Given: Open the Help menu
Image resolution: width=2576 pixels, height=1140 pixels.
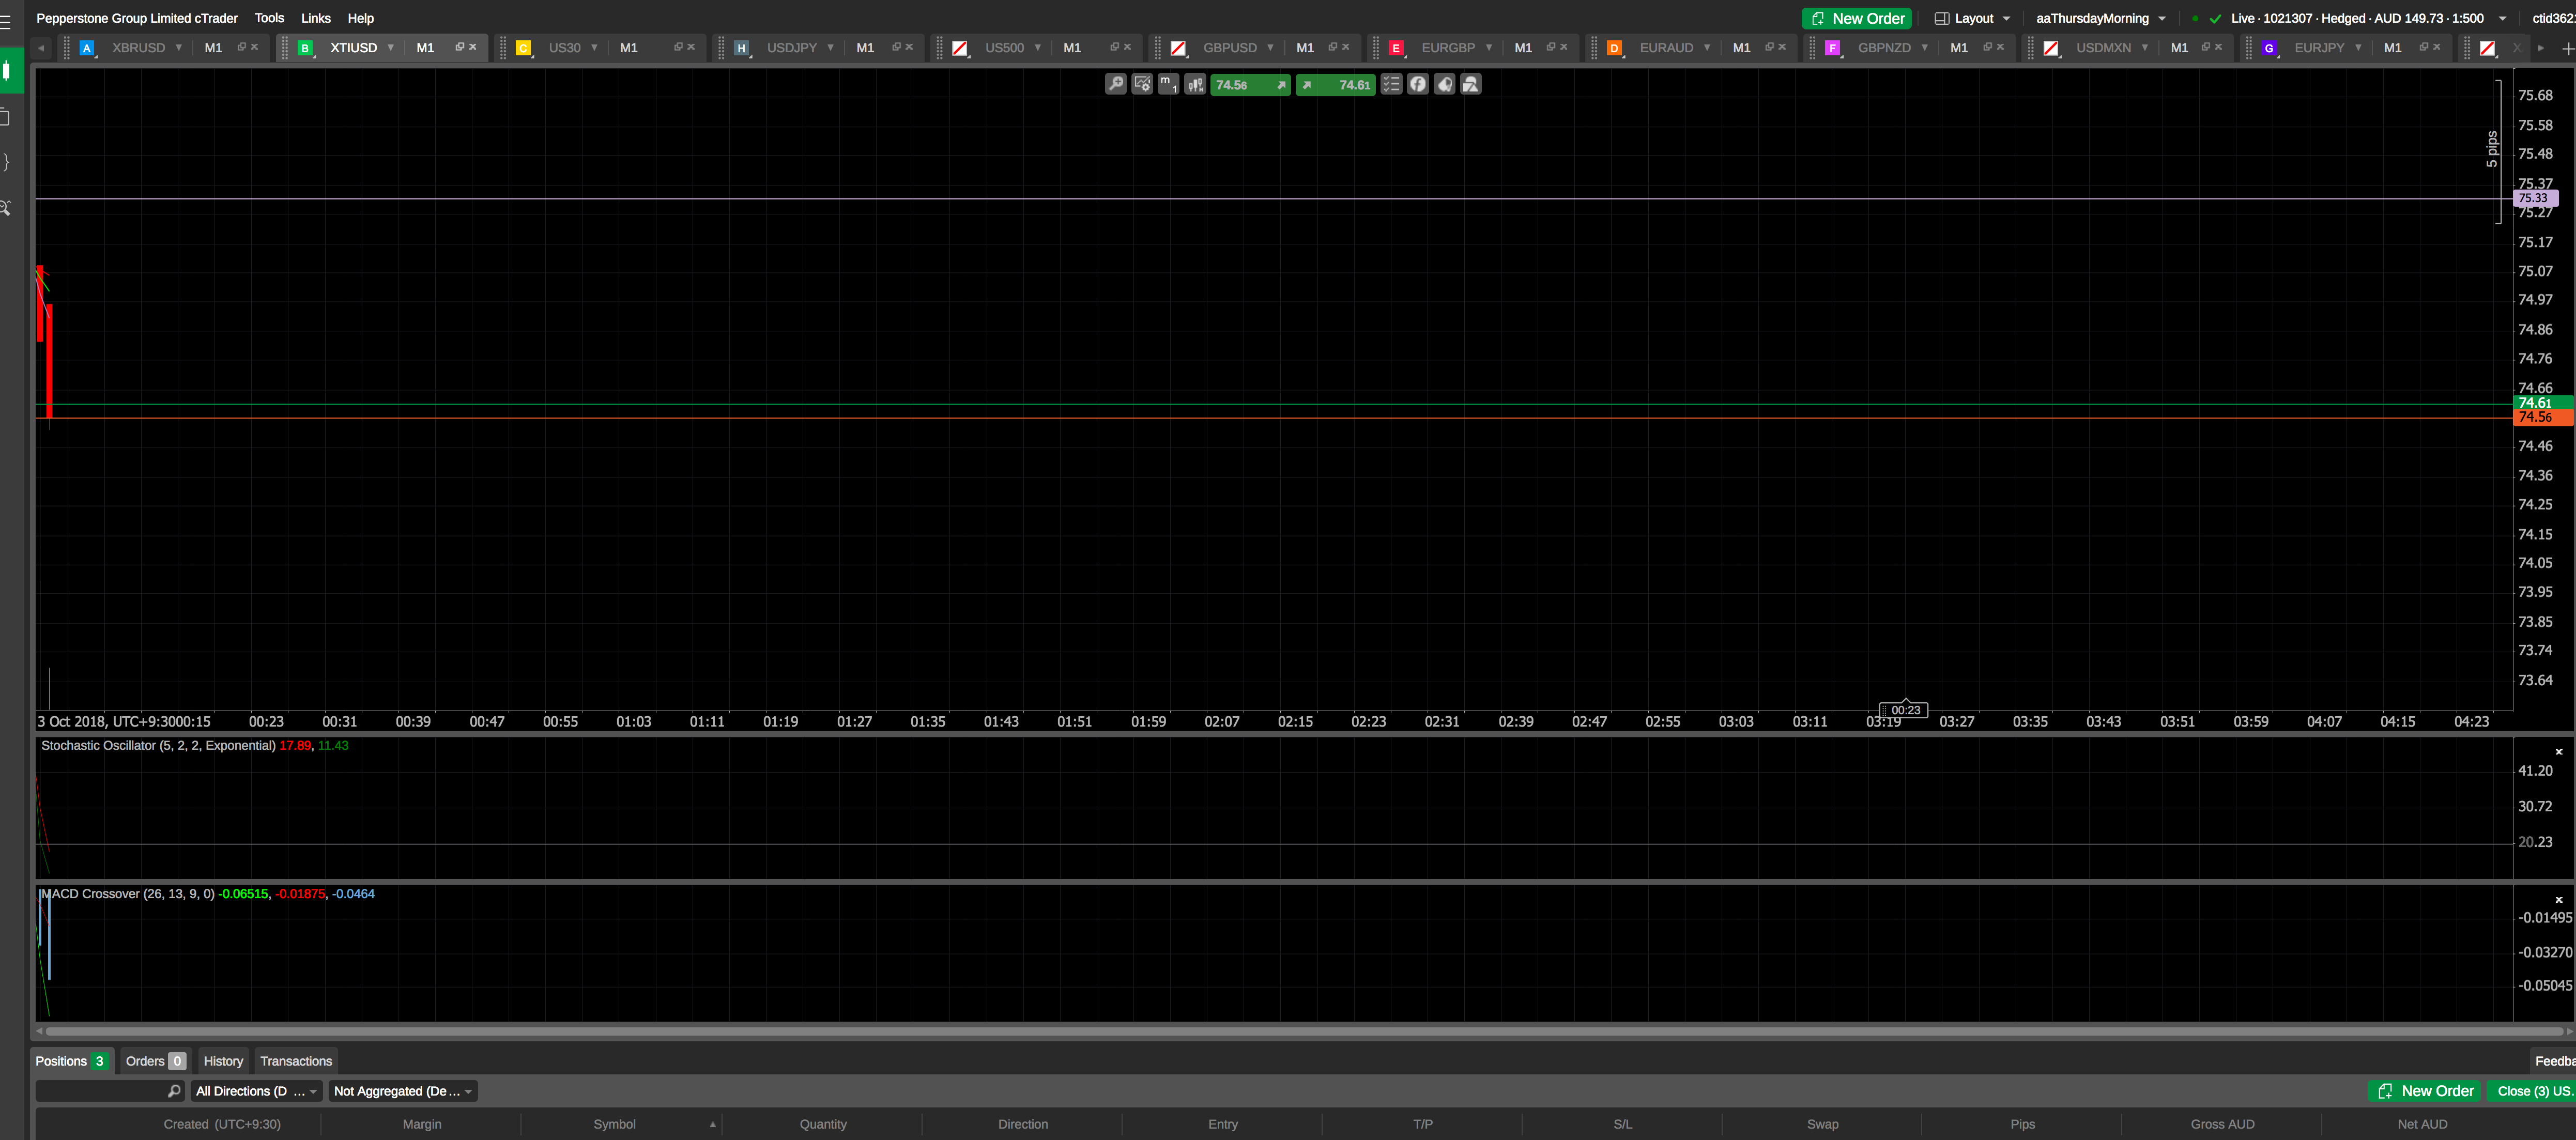Looking at the screenshot, I should pos(361,18).
